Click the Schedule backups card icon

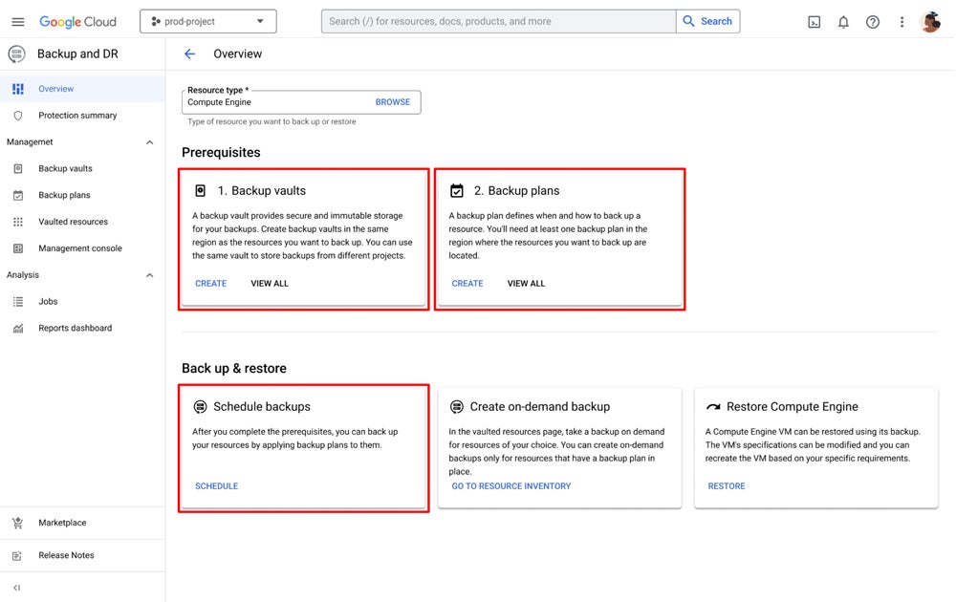[x=200, y=406]
